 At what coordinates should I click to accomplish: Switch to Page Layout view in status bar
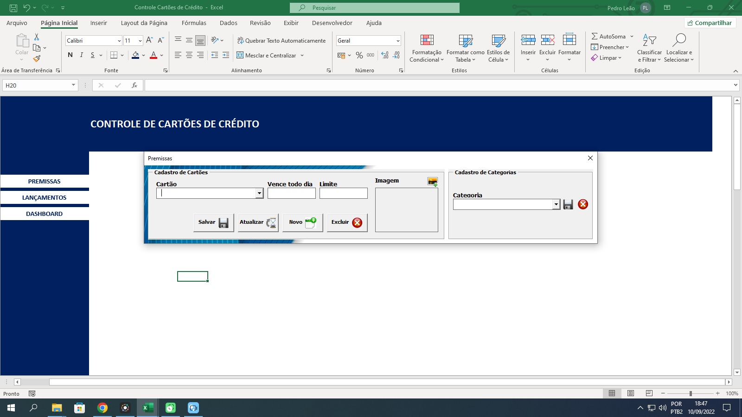(x=631, y=393)
